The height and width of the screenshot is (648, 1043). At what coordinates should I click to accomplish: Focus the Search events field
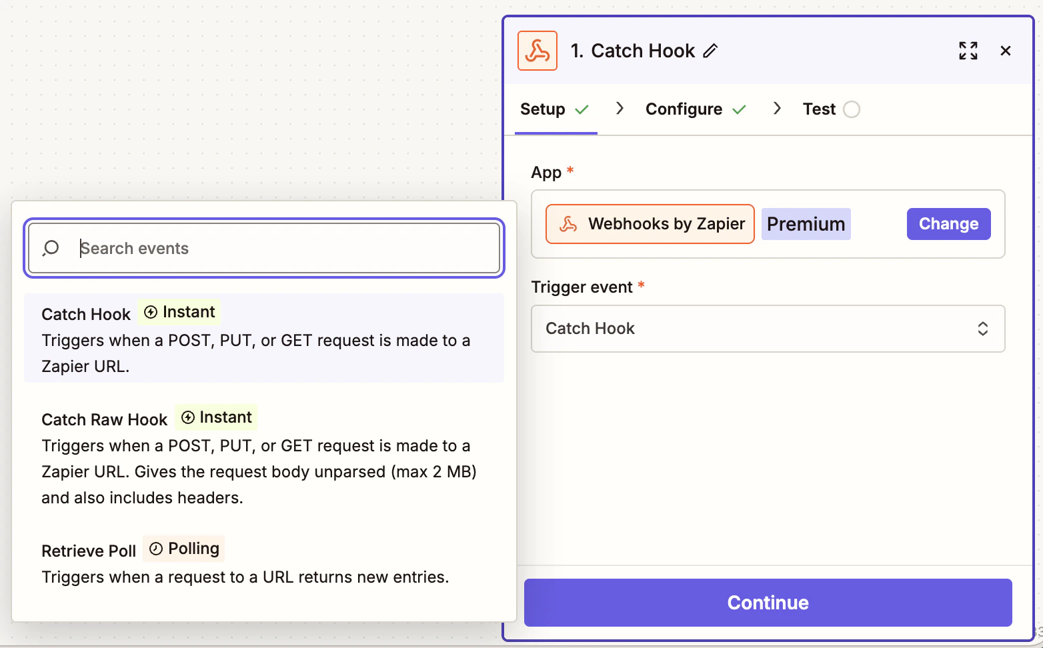264,248
